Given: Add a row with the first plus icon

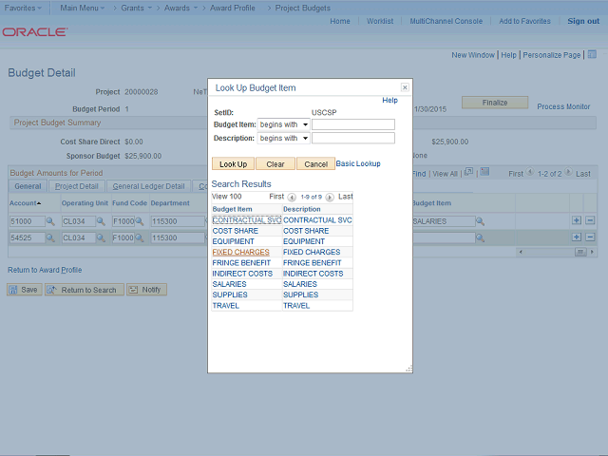Looking at the screenshot, I should point(577,221).
